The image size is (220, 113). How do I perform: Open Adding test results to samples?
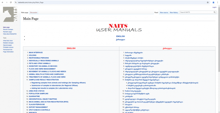pyautogui.click(x=52, y=88)
